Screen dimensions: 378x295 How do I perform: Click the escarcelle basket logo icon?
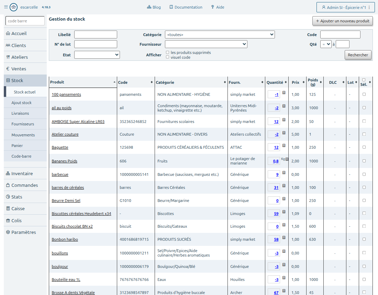tap(13, 7)
